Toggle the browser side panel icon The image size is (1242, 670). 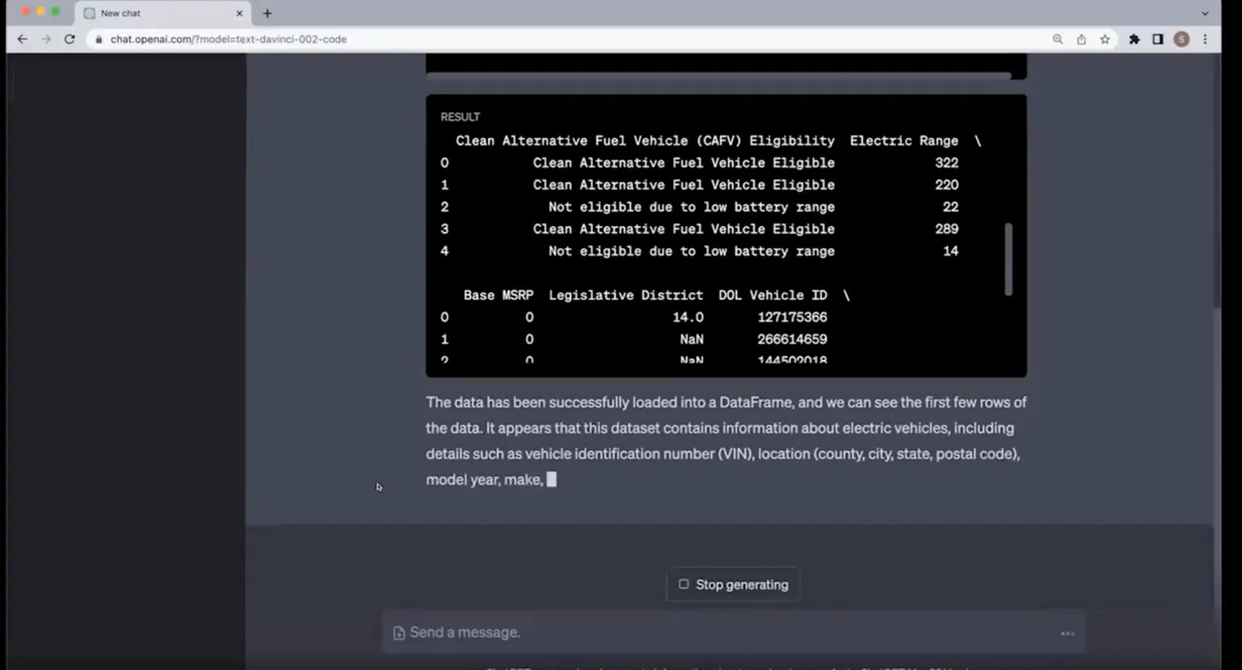(1158, 39)
